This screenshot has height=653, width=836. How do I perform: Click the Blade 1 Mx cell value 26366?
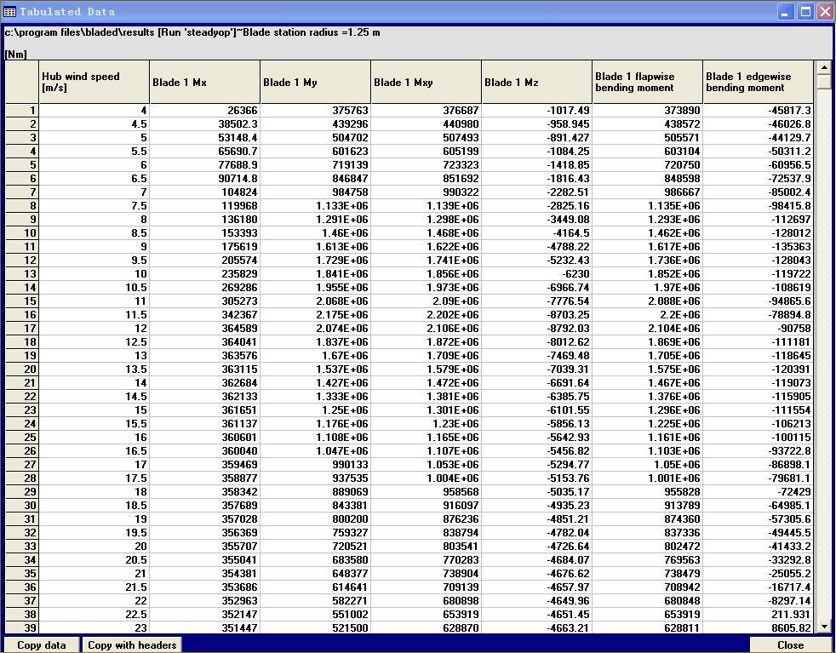click(x=204, y=111)
